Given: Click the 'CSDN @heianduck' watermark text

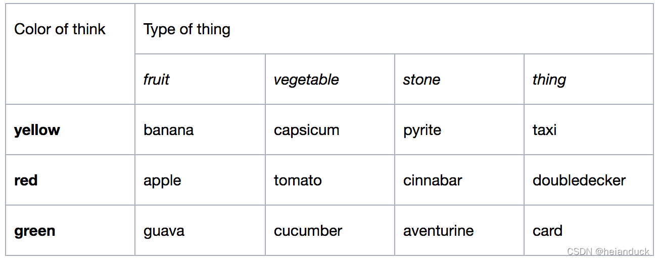Looking at the screenshot, I should [608, 251].
